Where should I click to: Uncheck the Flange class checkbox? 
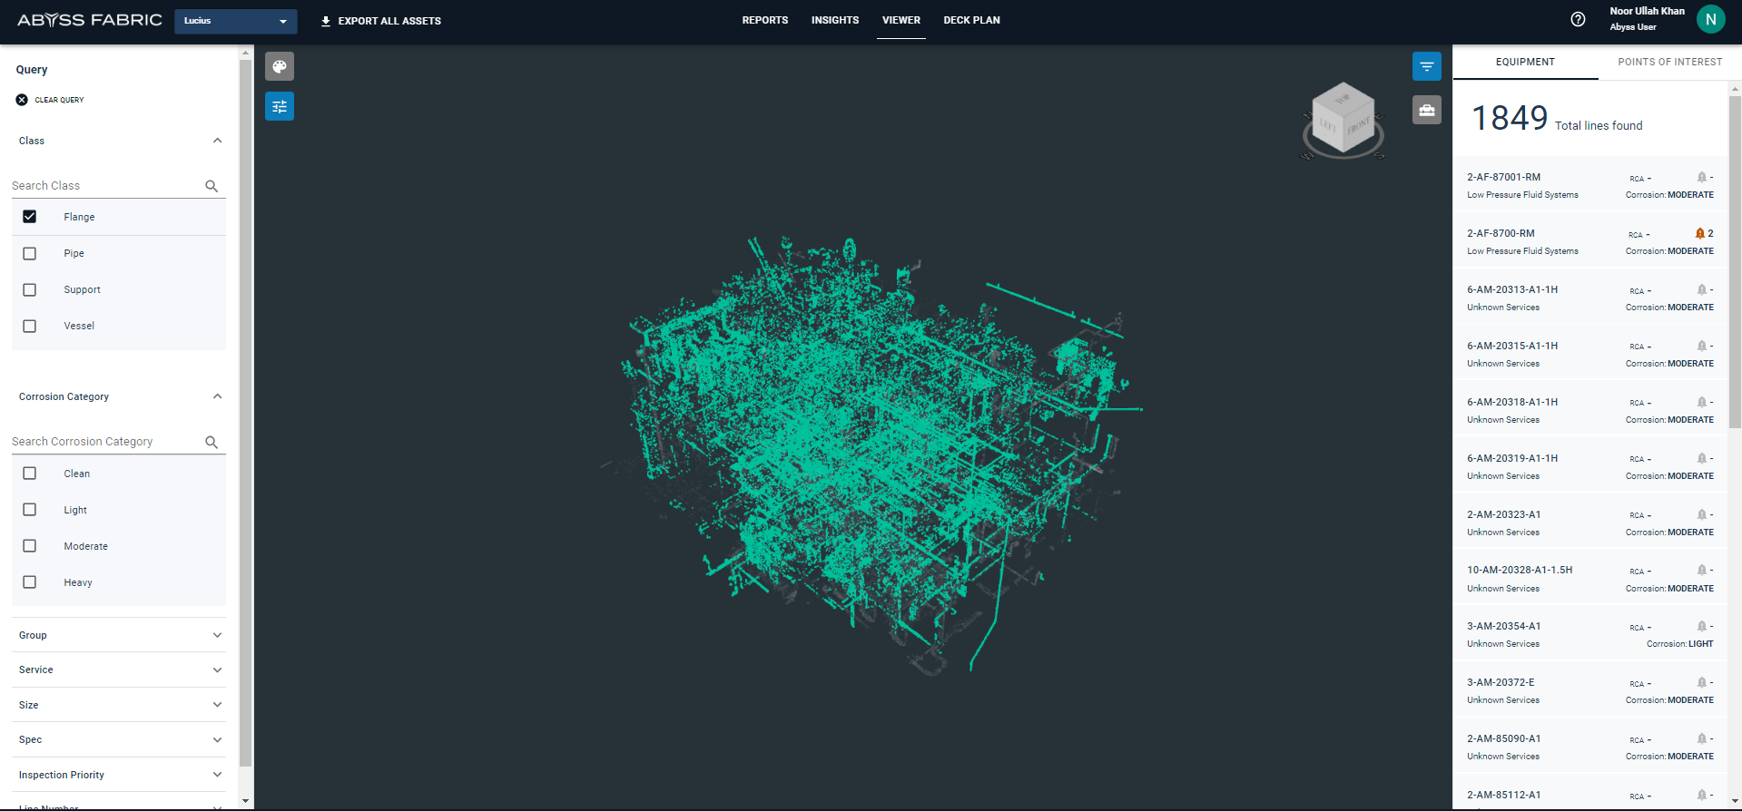(30, 217)
